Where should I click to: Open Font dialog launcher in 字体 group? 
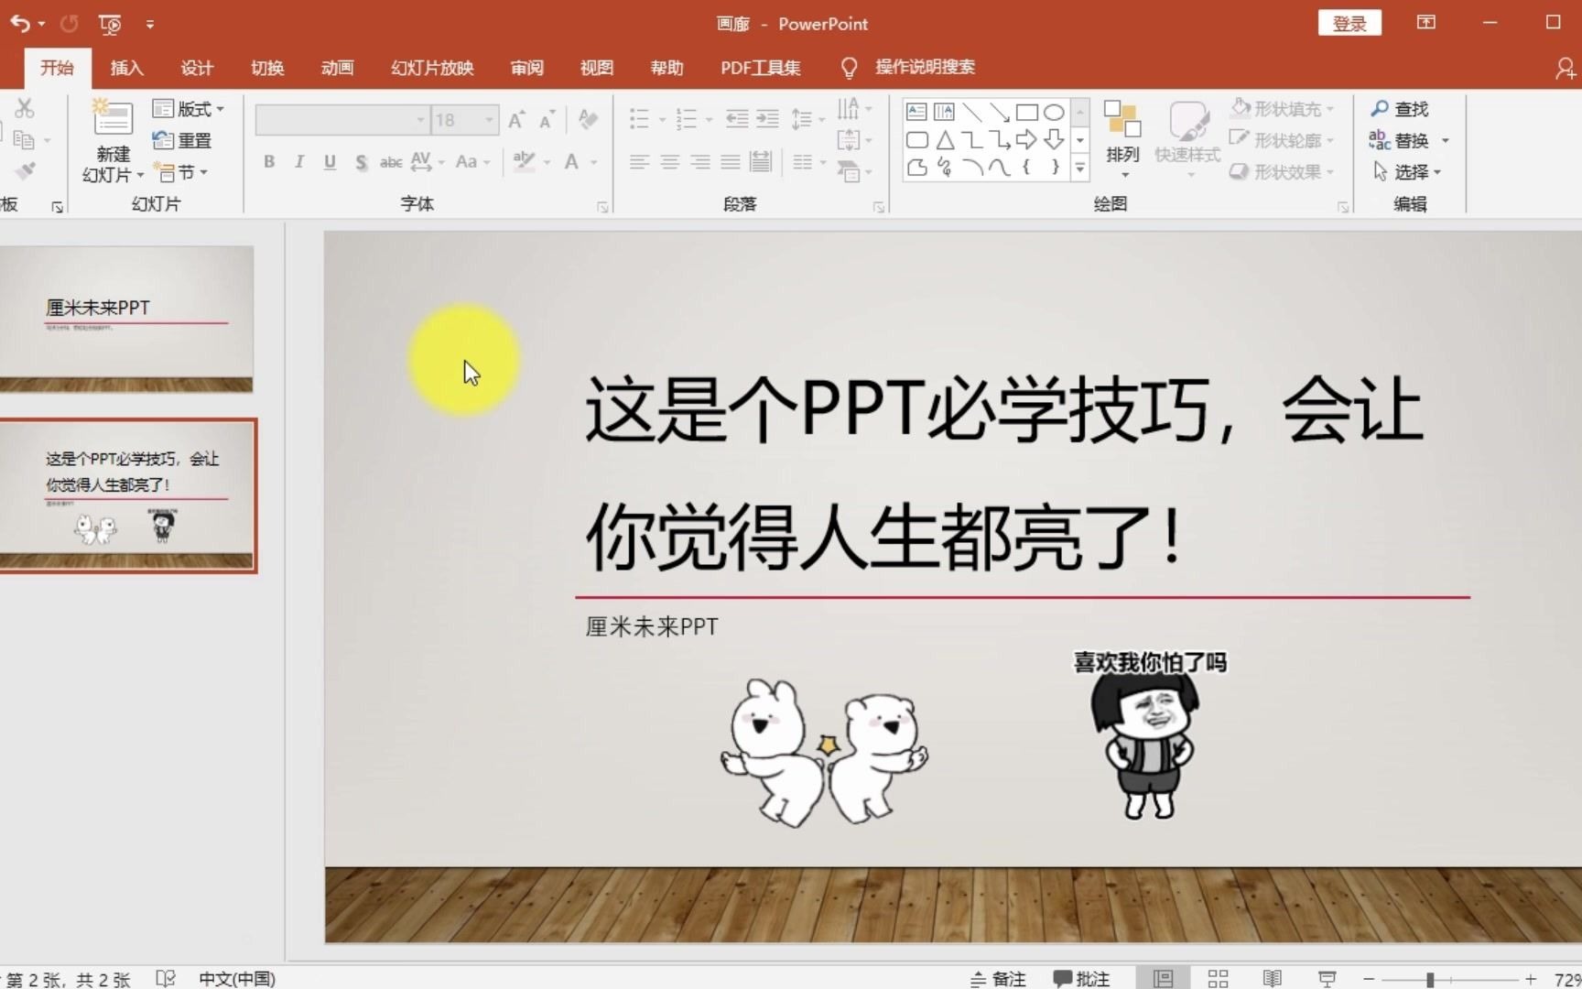pyautogui.click(x=602, y=208)
